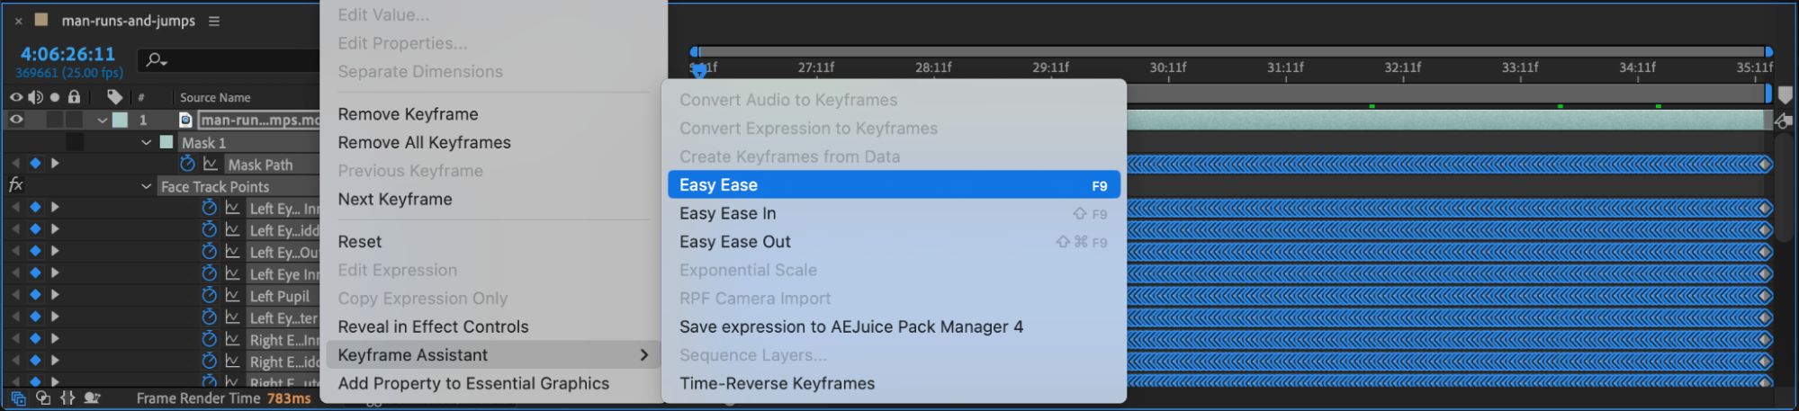
Task: Toggle keyframe diamond on Left Pupil row
Action: pos(35,295)
